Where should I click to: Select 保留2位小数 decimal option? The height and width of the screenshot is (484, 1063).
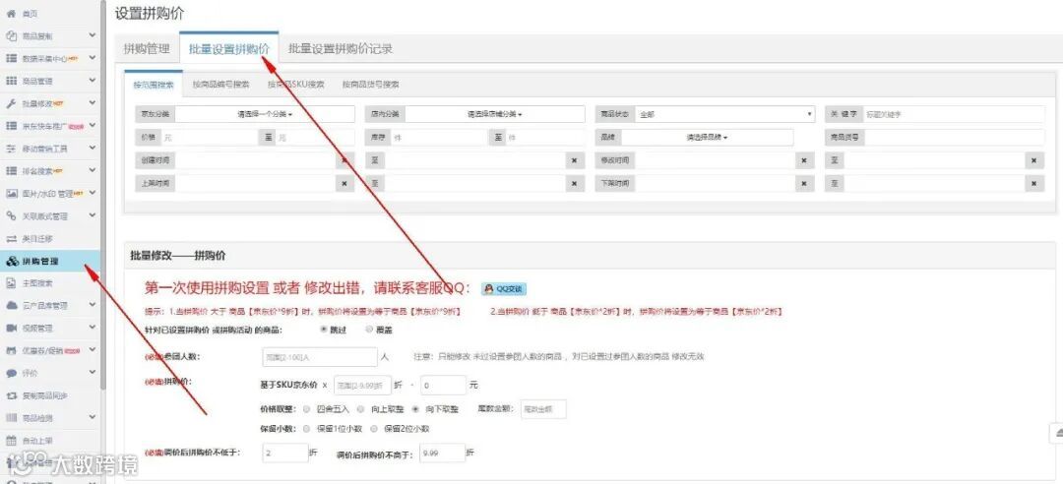374,428
